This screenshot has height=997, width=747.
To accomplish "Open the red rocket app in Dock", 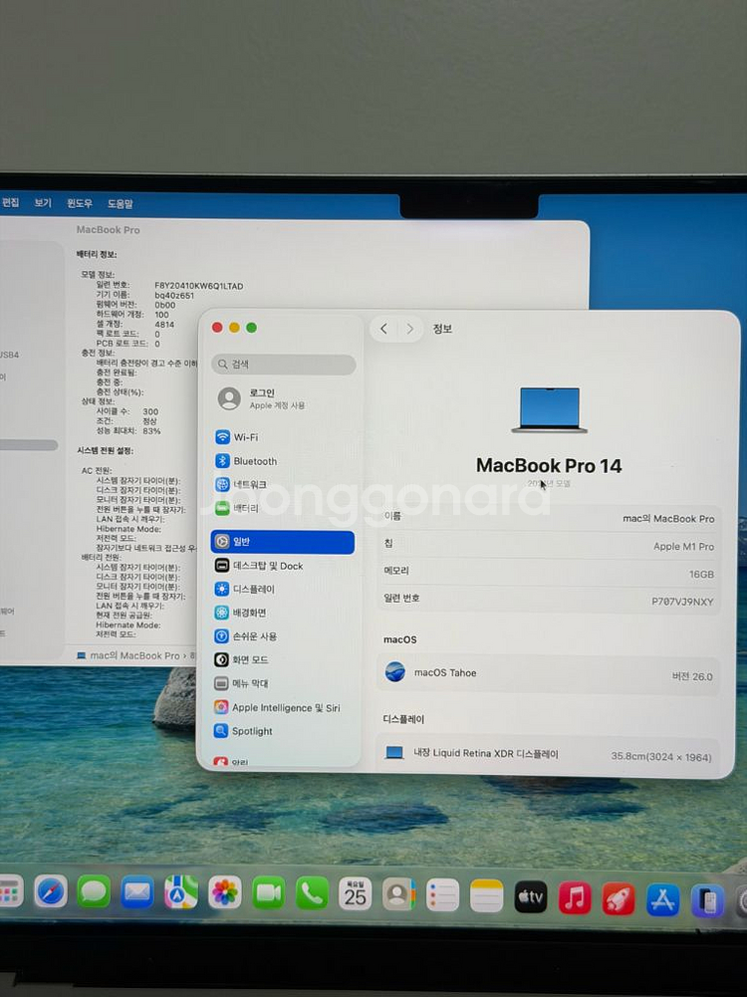I will [618, 899].
